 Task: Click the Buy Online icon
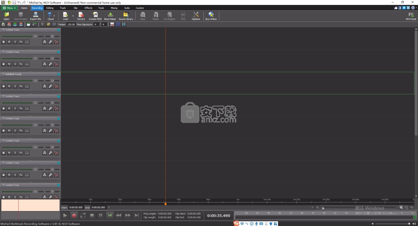click(x=211, y=16)
